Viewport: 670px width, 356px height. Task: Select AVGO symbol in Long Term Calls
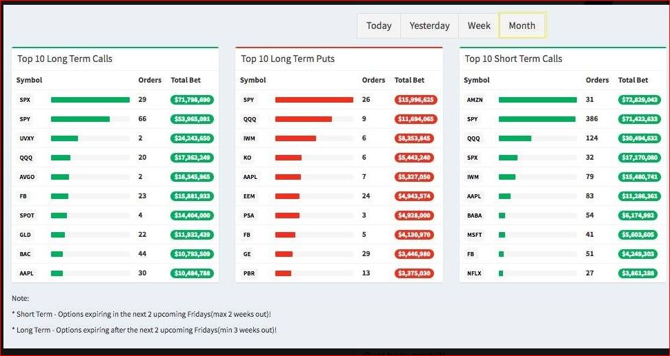coord(27,177)
